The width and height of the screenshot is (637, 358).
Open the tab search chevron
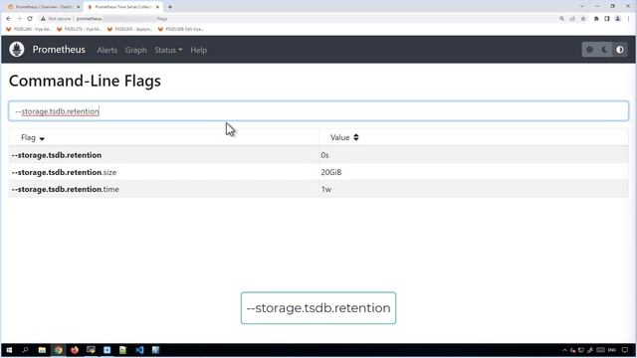tap(581, 7)
